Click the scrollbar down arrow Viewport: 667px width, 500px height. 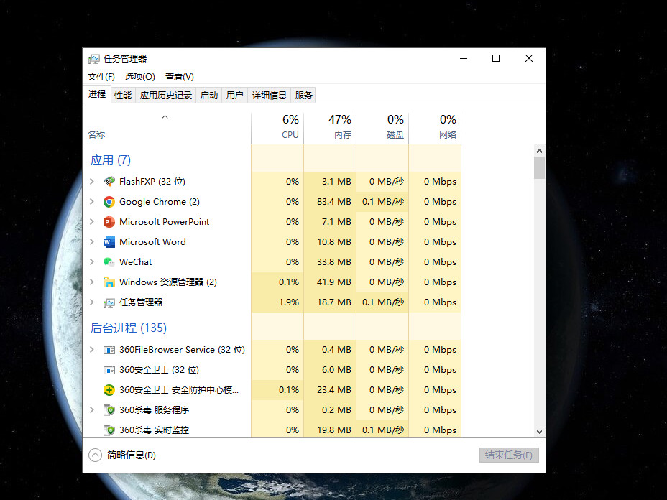(539, 432)
